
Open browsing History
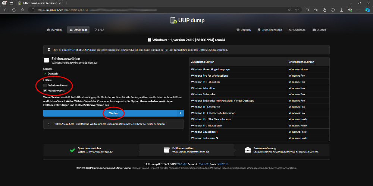(x=333, y=10)
